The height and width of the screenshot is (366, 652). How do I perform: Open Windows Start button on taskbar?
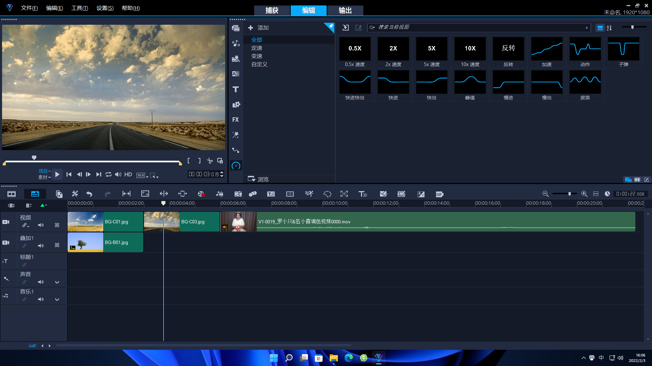tap(274, 358)
